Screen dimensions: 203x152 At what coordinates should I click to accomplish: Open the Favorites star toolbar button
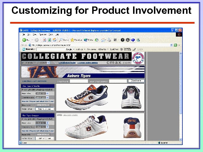[76, 40]
